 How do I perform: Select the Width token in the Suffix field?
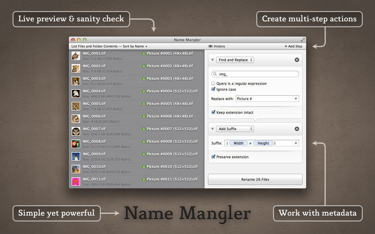coord(238,143)
